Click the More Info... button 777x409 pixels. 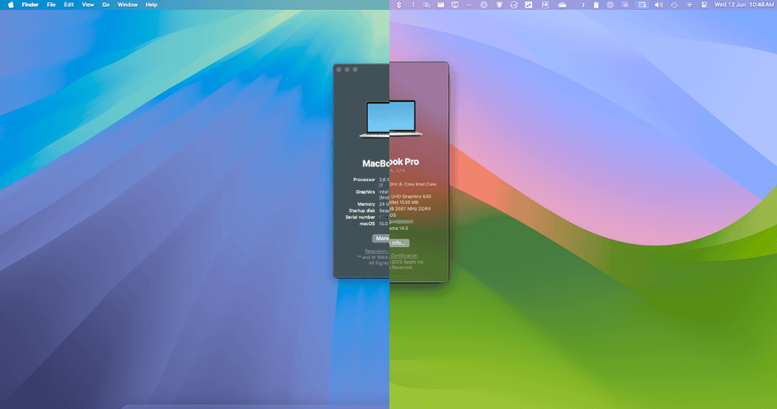tap(391, 243)
